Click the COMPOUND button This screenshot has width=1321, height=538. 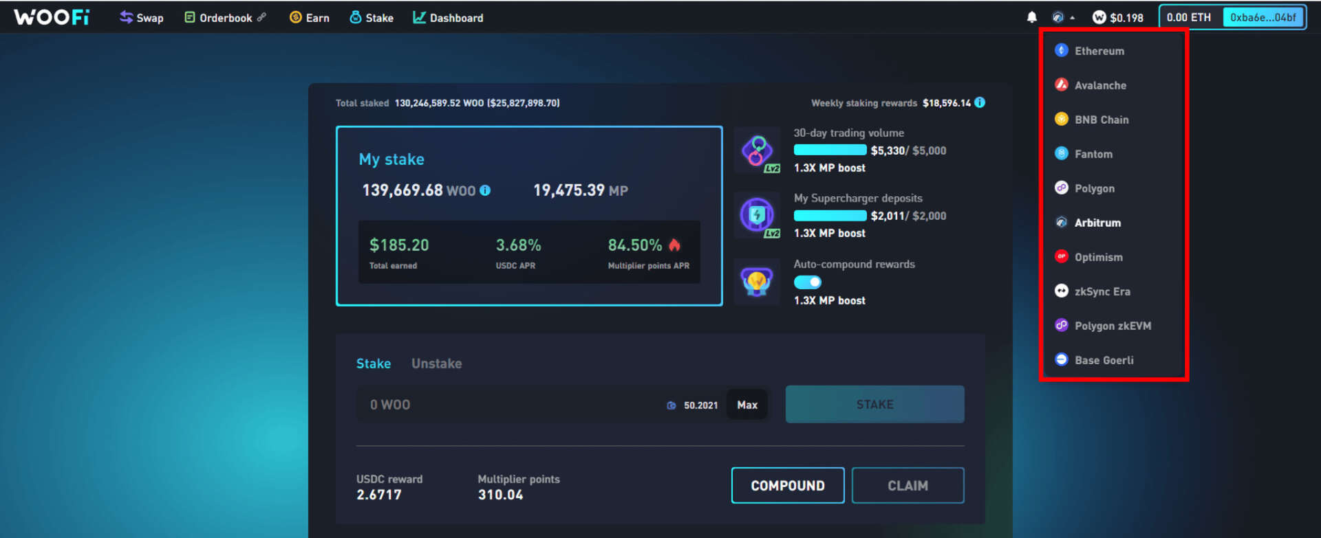[788, 486]
